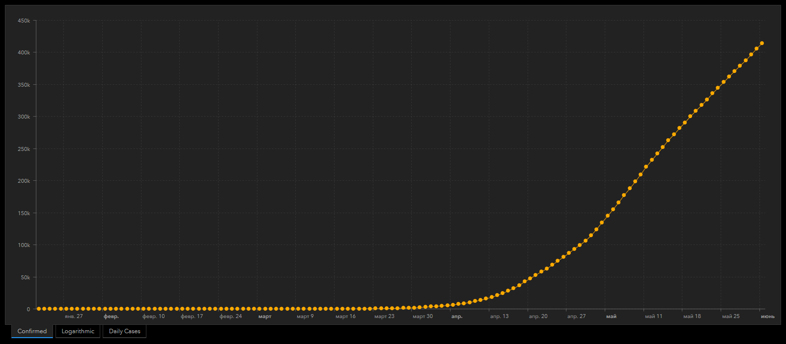786x344 pixels.
Task: Click the май 25 date label
Action: [x=730, y=317]
